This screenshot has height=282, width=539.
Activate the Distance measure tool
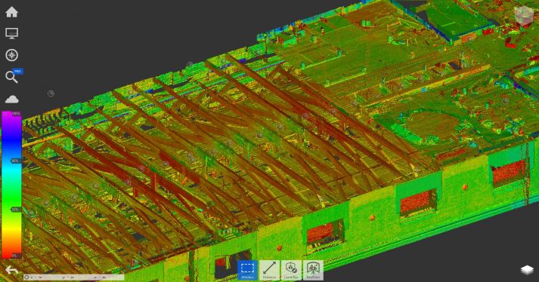pos(269,271)
